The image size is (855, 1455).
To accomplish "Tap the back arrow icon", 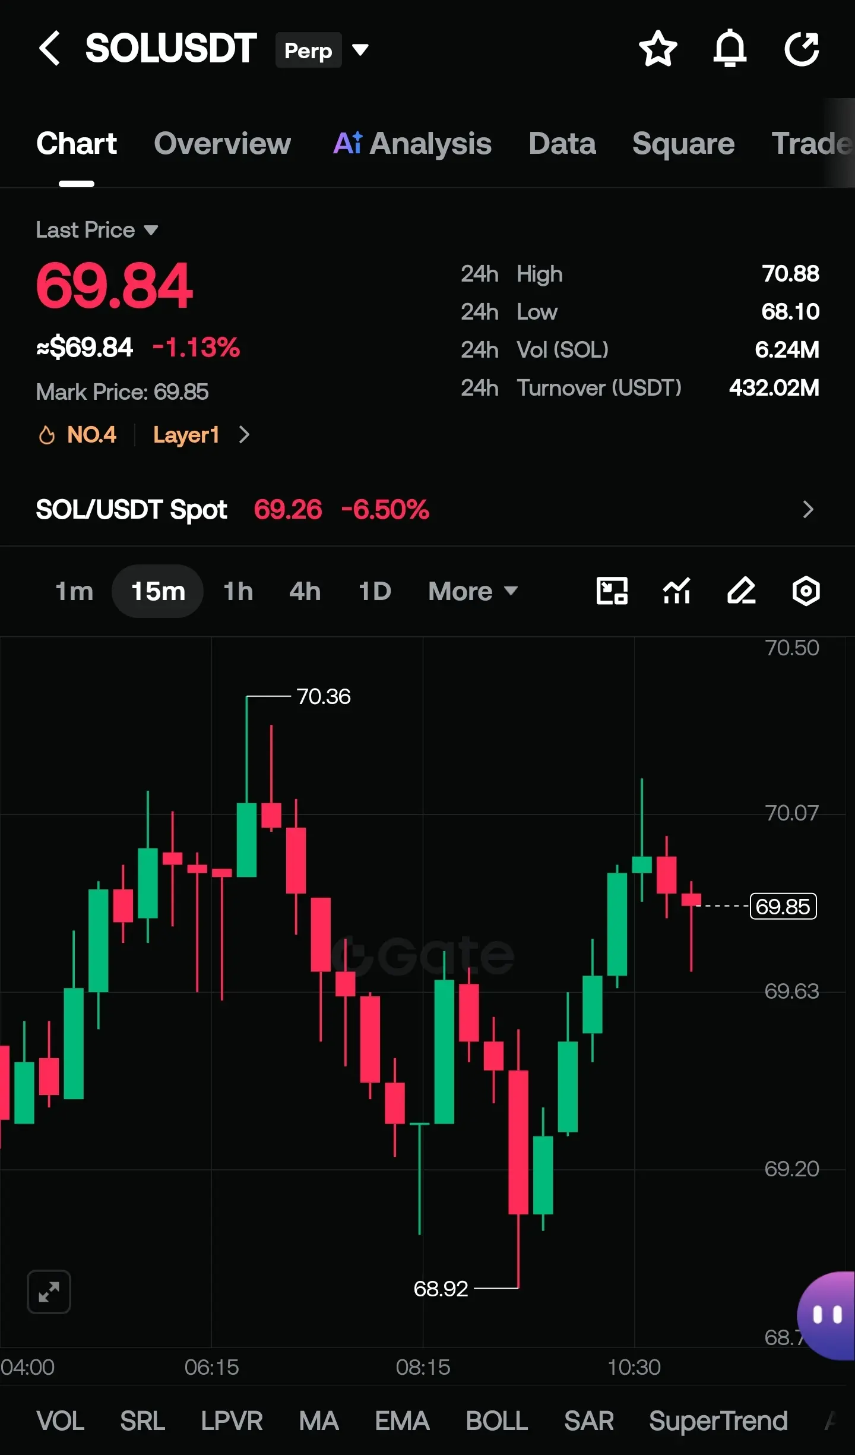I will (50, 48).
